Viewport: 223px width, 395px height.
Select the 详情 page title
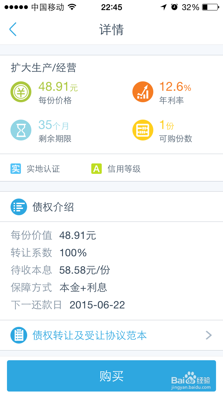click(111, 30)
